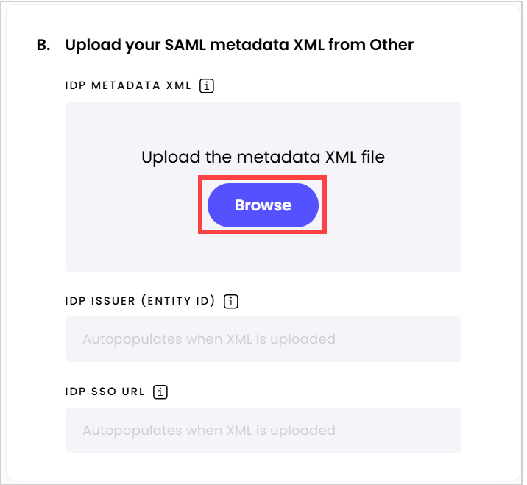527x485 pixels.
Task: Click the IDP METADATA XML label text
Action: pos(128,85)
